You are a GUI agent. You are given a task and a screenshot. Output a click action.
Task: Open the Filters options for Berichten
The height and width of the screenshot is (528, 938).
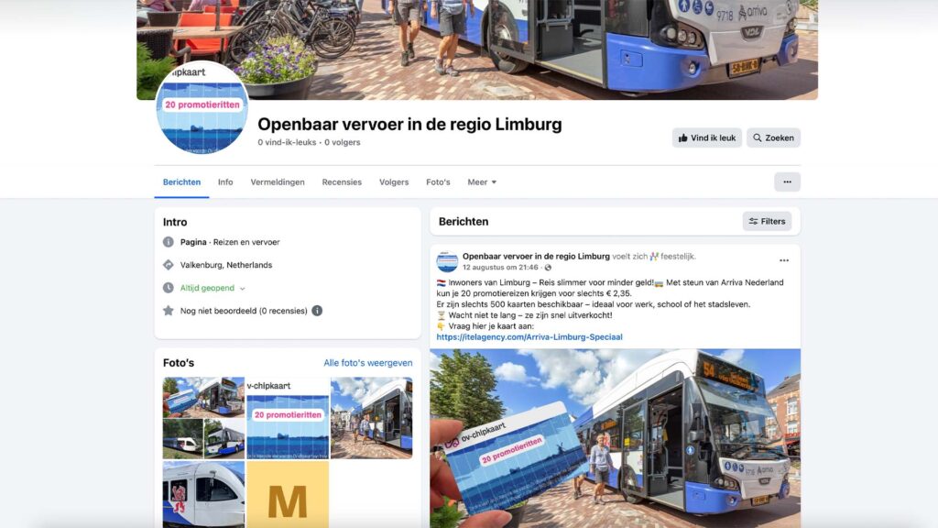(x=767, y=222)
